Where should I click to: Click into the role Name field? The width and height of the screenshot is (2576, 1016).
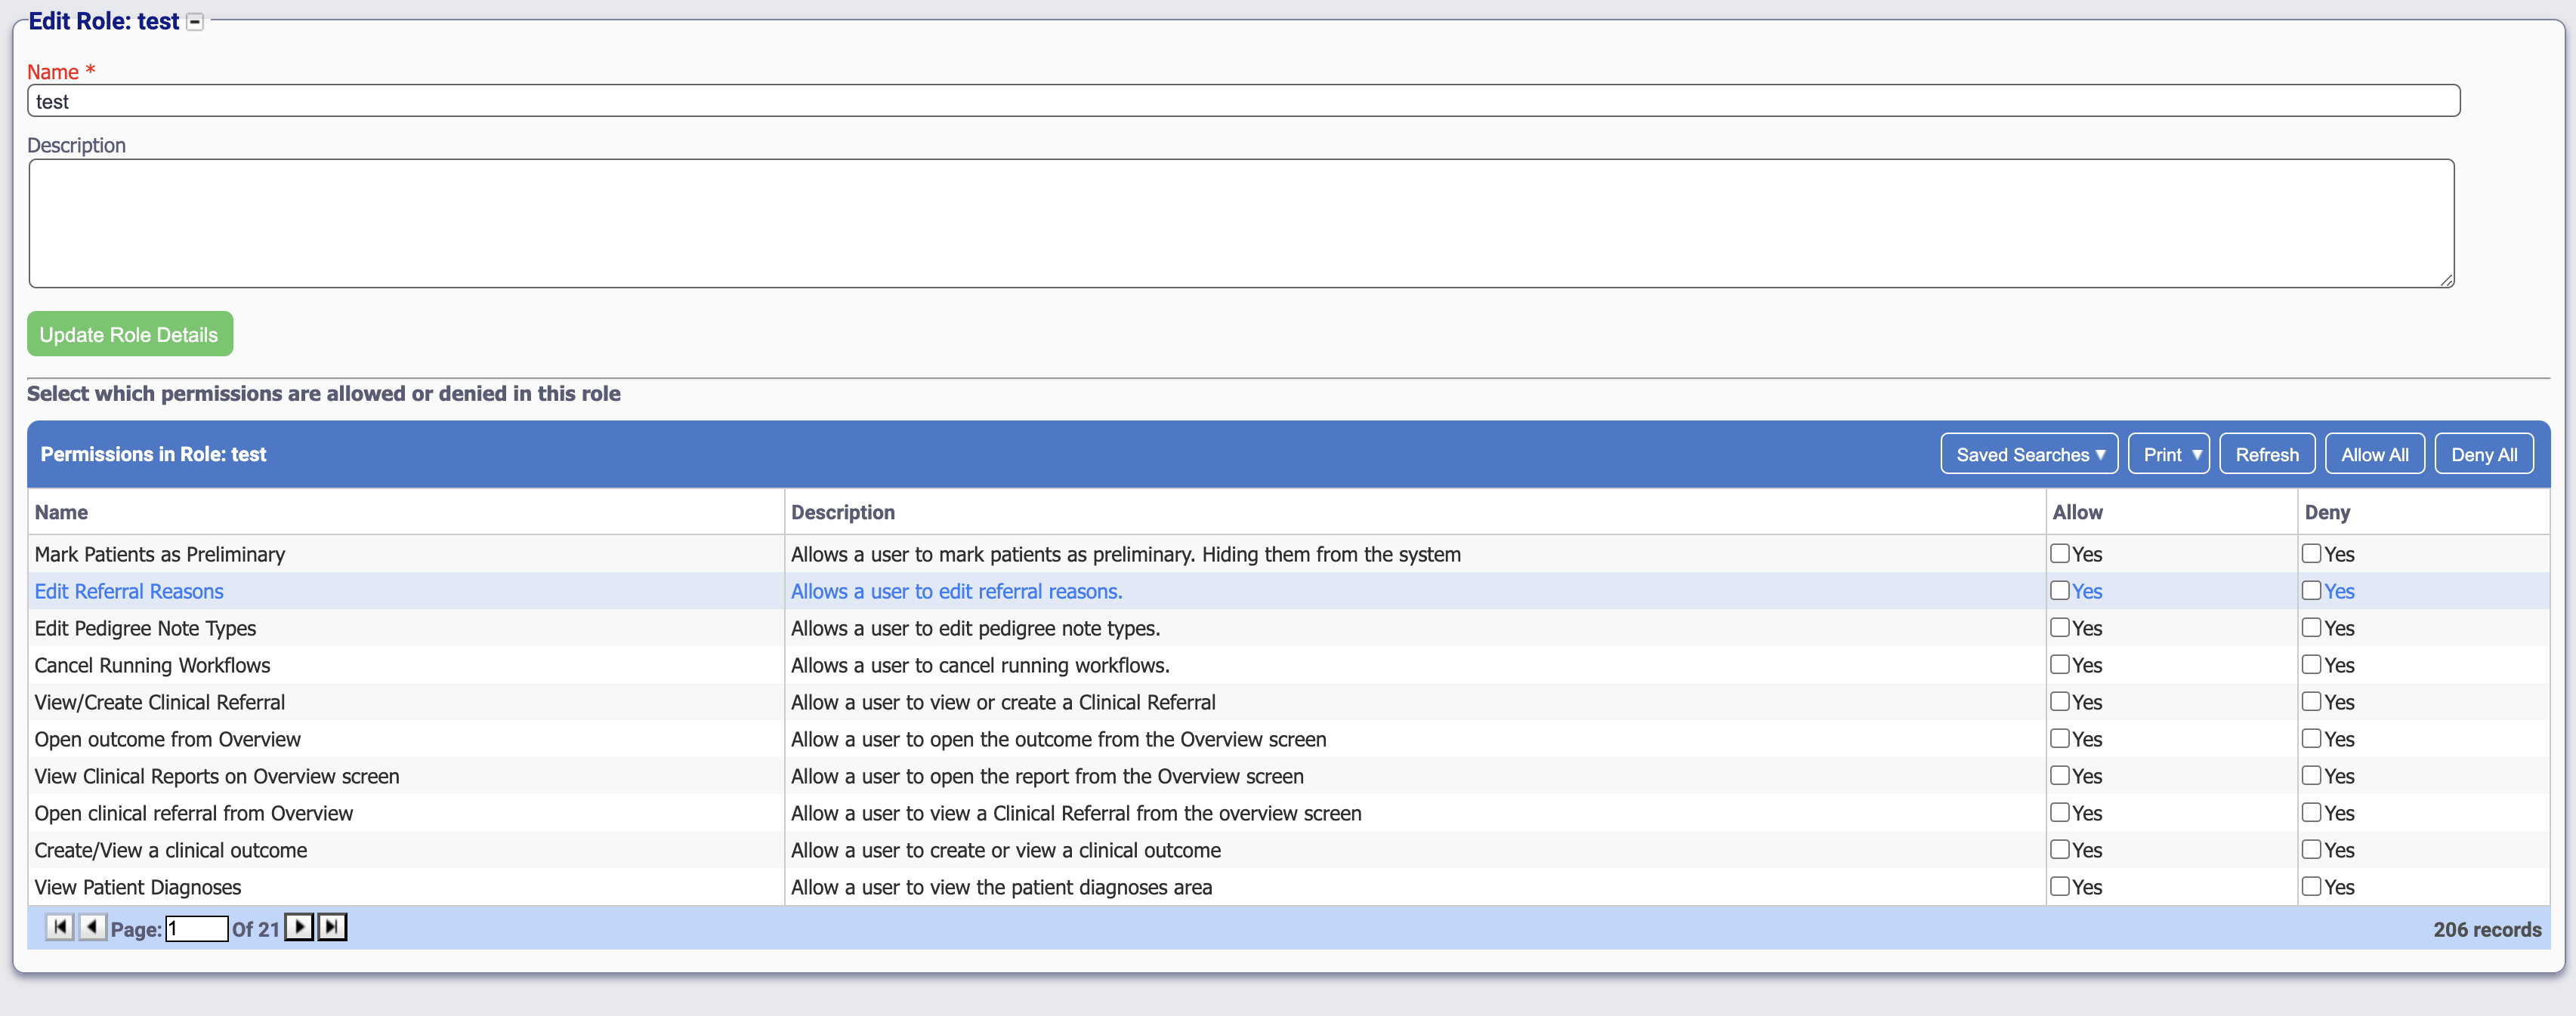[1243, 101]
